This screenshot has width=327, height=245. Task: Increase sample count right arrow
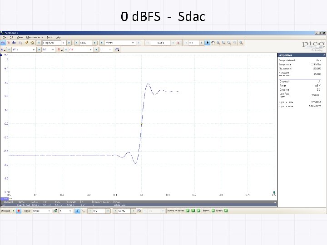94,43
